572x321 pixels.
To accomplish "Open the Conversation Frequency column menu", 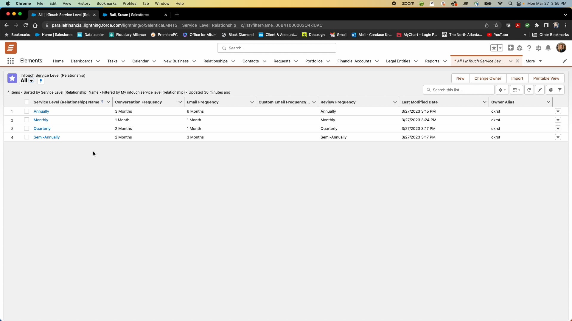I will (180, 102).
